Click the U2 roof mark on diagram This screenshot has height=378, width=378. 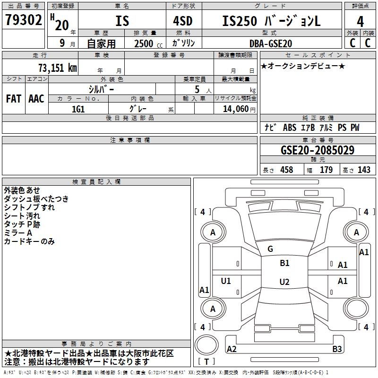(x=284, y=282)
